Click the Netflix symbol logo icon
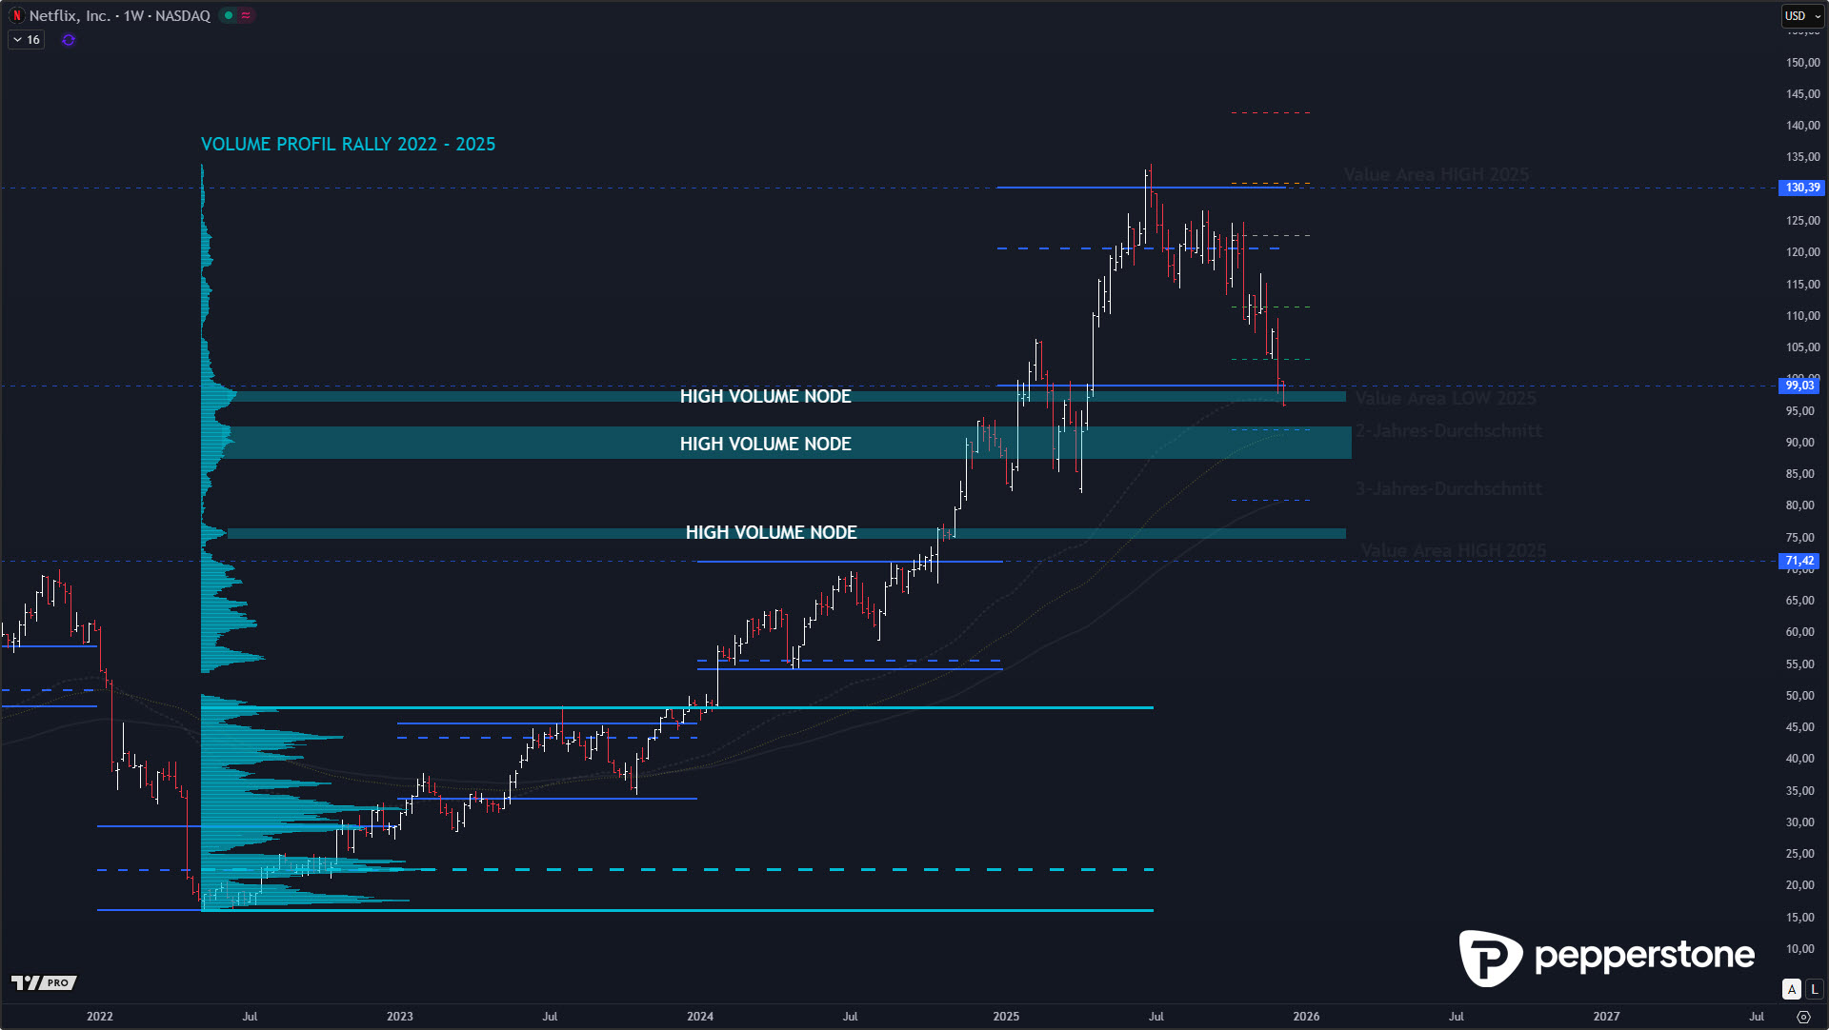 pyautogui.click(x=16, y=15)
